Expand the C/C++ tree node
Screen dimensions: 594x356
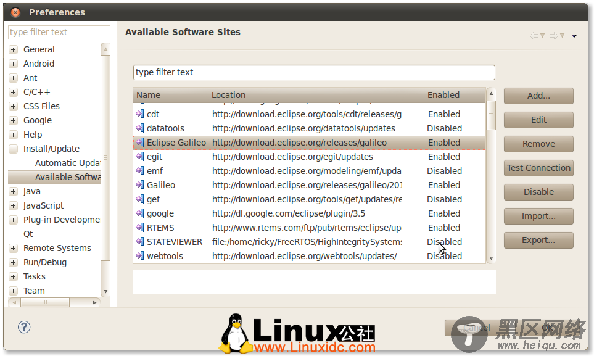[x=13, y=92]
